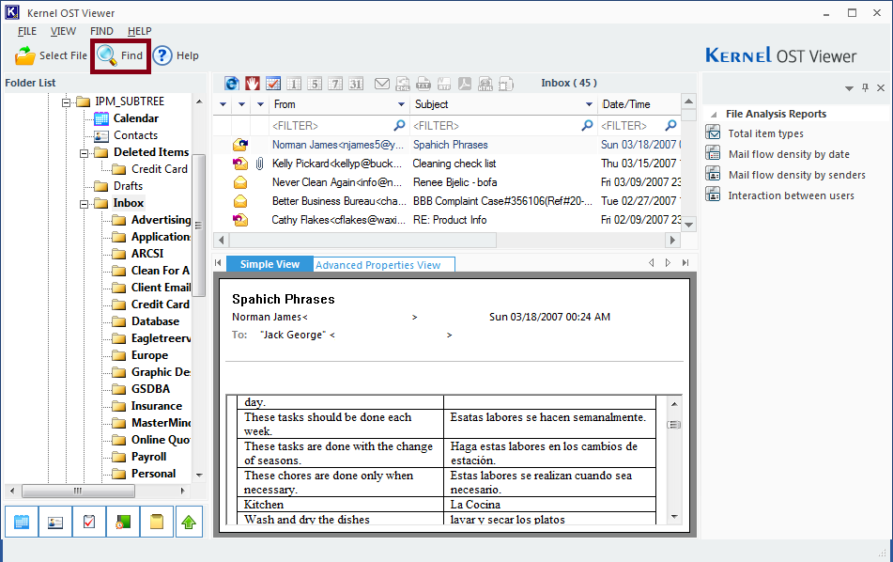Open the third column dropdown arrow before From

pyautogui.click(x=260, y=104)
